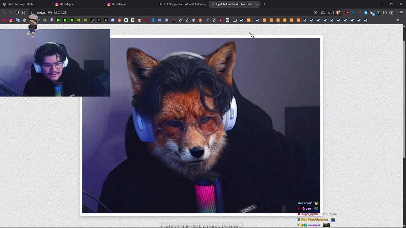Screen dimensions: 406x228
Task: Open the LightShot feather bookmark icon
Action: pyautogui.click(x=207, y=20)
